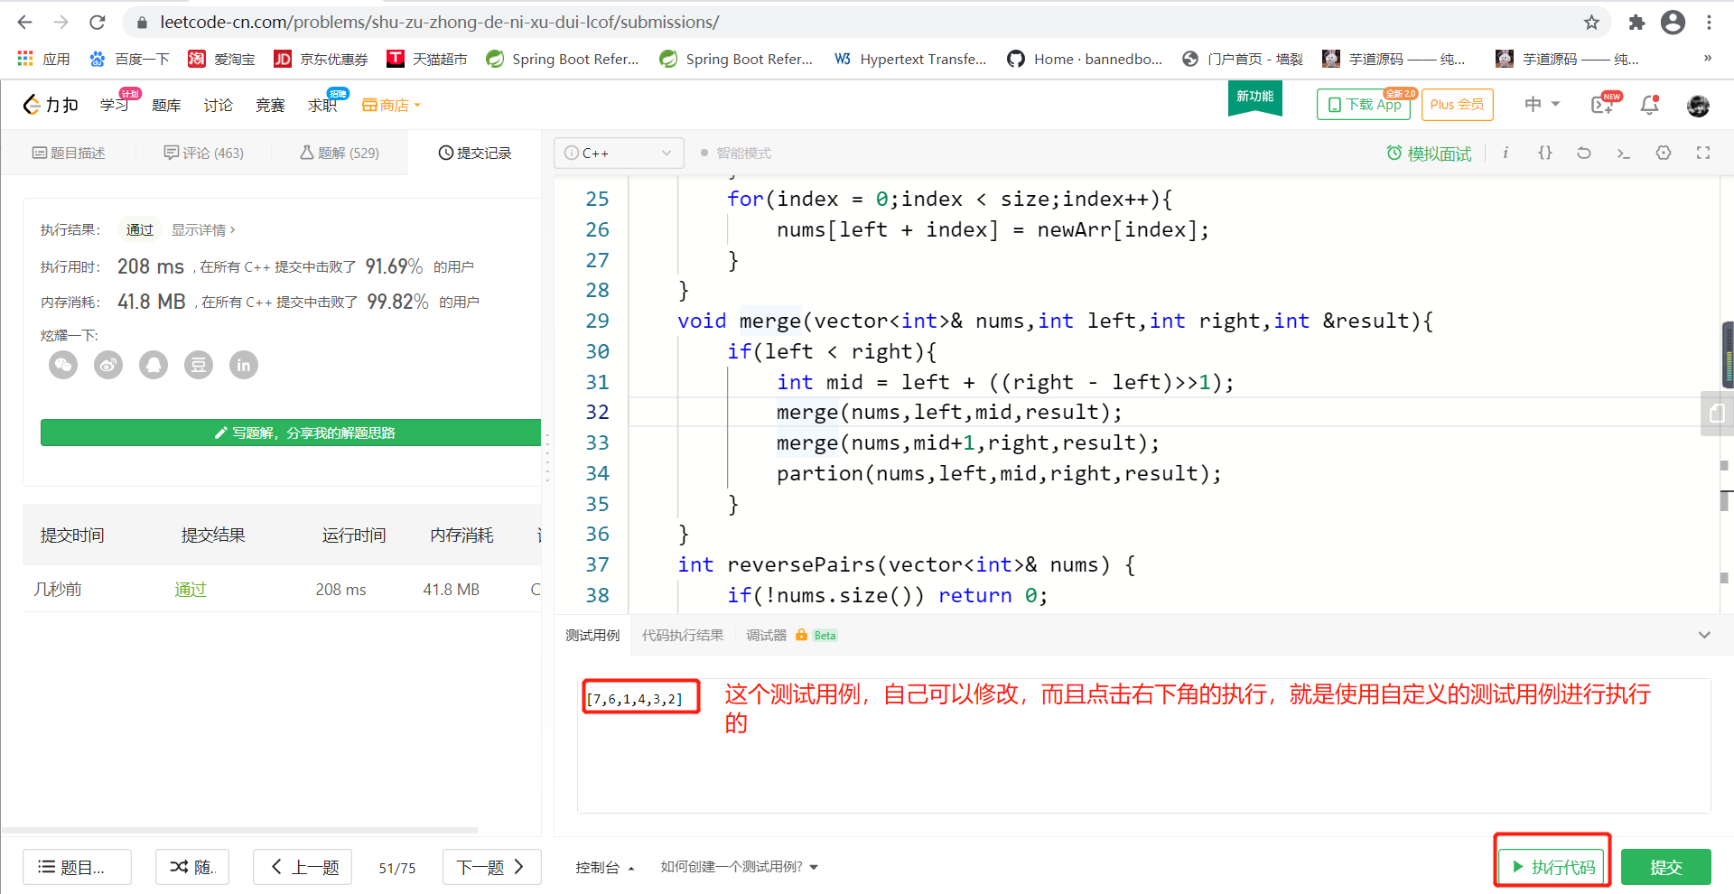Share result to LinkedIn
1734x894 pixels.
244,365
